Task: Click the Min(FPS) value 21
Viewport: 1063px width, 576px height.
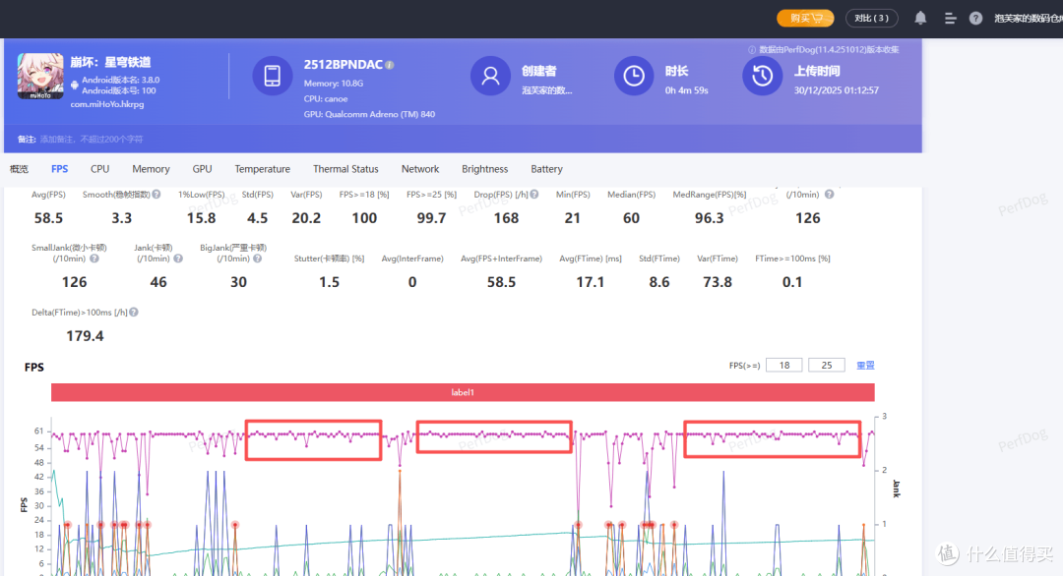Action: click(572, 218)
